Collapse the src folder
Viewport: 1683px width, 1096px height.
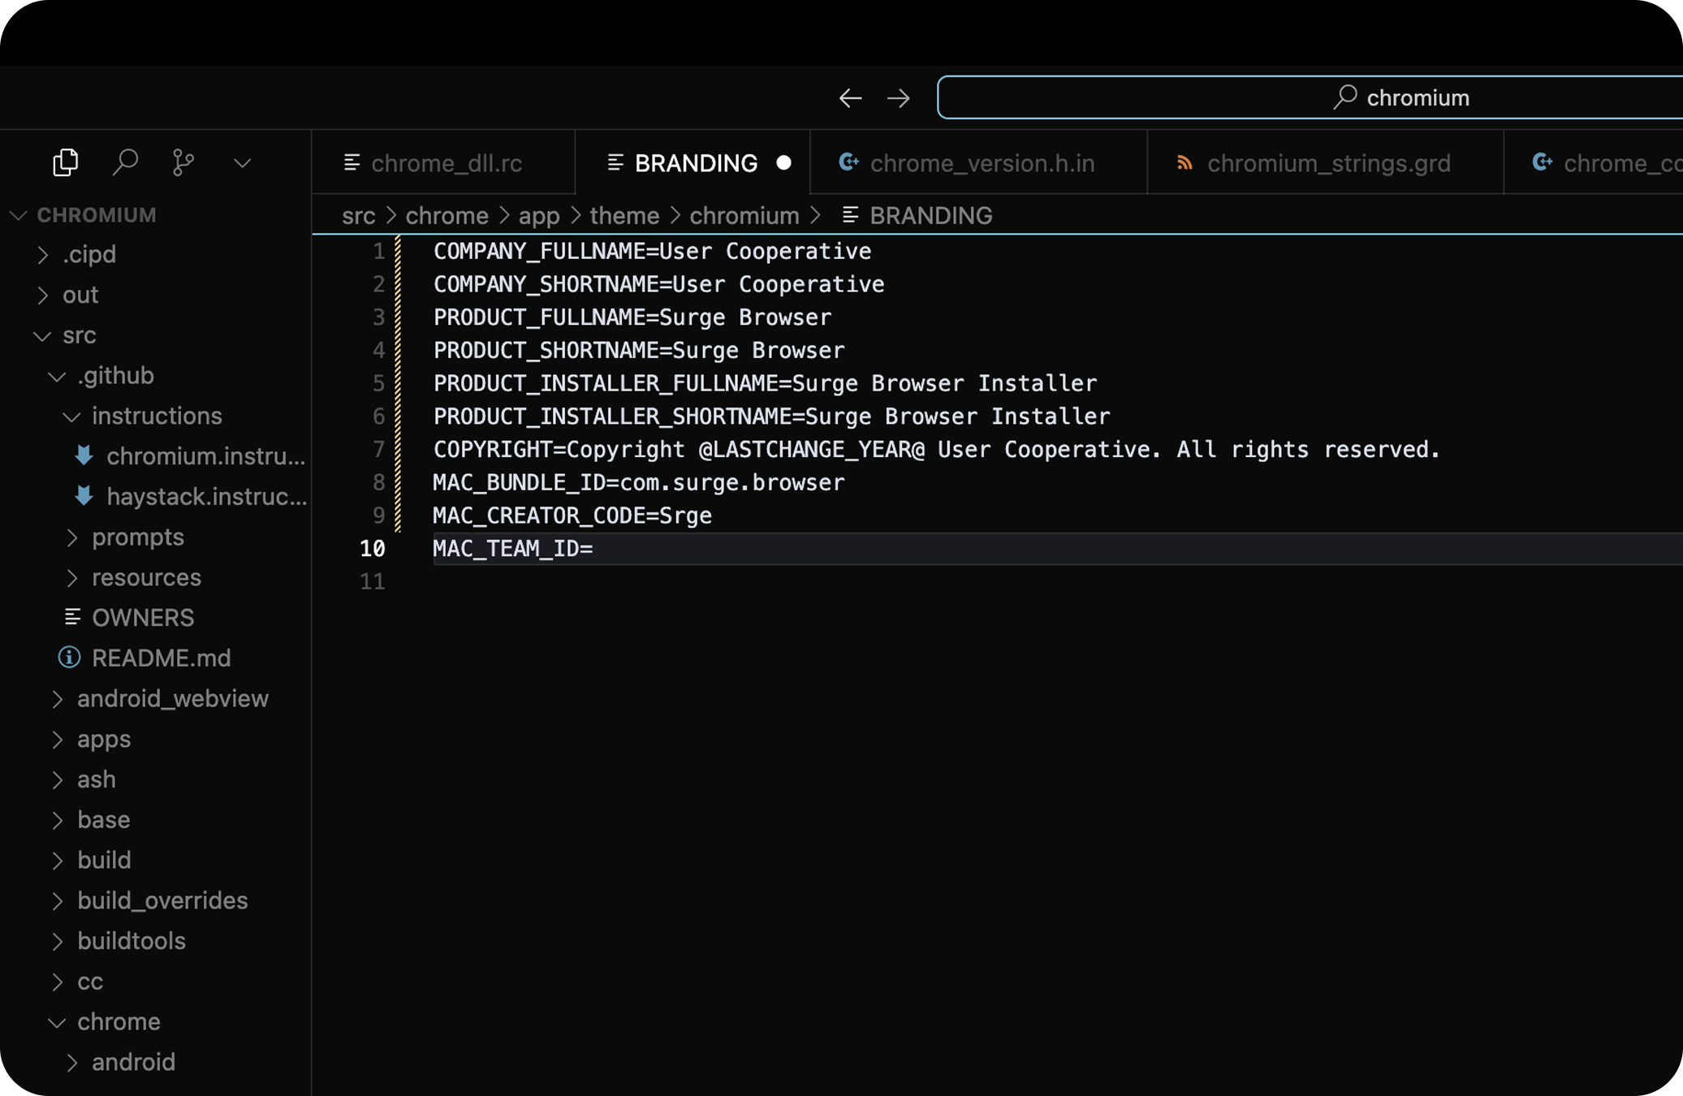156,335
